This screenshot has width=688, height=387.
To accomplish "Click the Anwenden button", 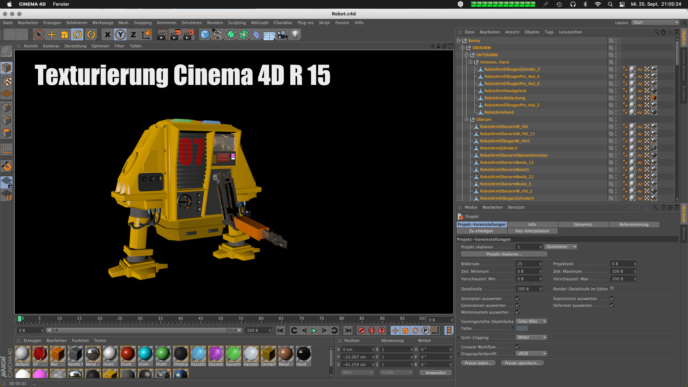I will click(435, 373).
